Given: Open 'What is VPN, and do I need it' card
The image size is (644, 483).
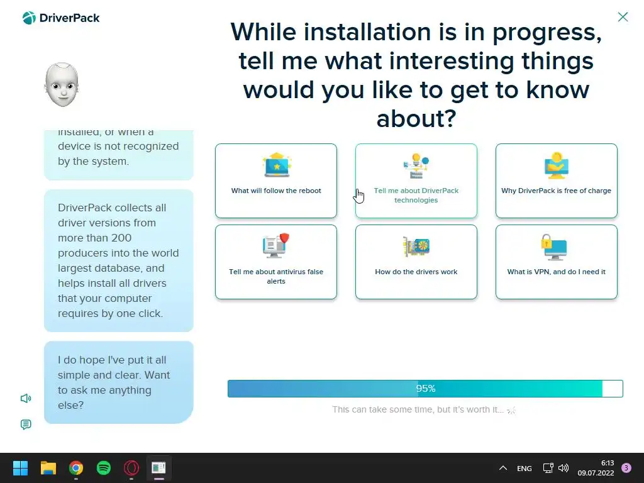Looking at the screenshot, I should pyautogui.click(x=557, y=262).
